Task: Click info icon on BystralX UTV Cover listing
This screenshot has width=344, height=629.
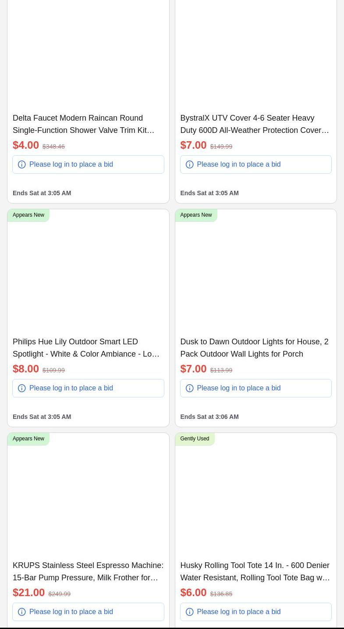Action: click(x=190, y=164)
